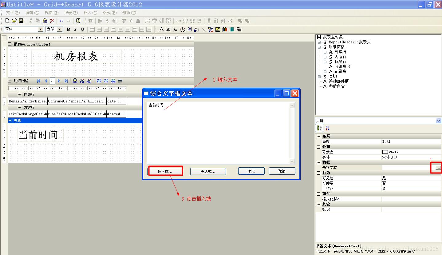Insert a memo box (ab icon)
The width and height of the screenshot is (442, 255).
coord(168,29)
